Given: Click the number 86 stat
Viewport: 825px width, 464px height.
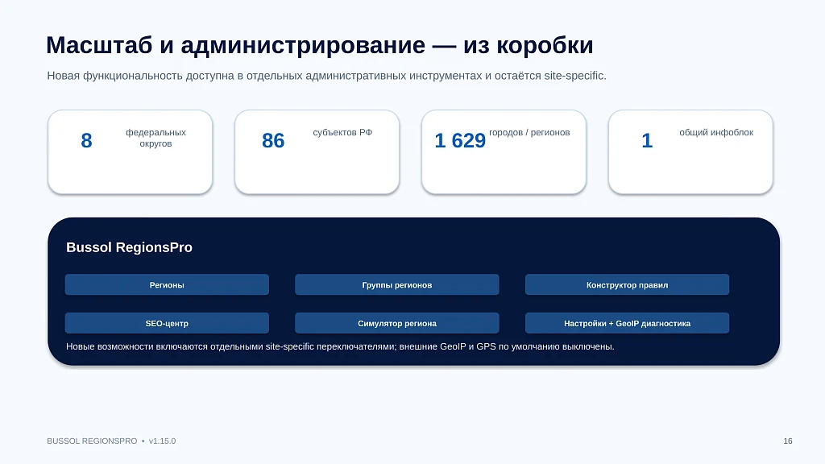Looking at the screenshot, I should (273, 140).
